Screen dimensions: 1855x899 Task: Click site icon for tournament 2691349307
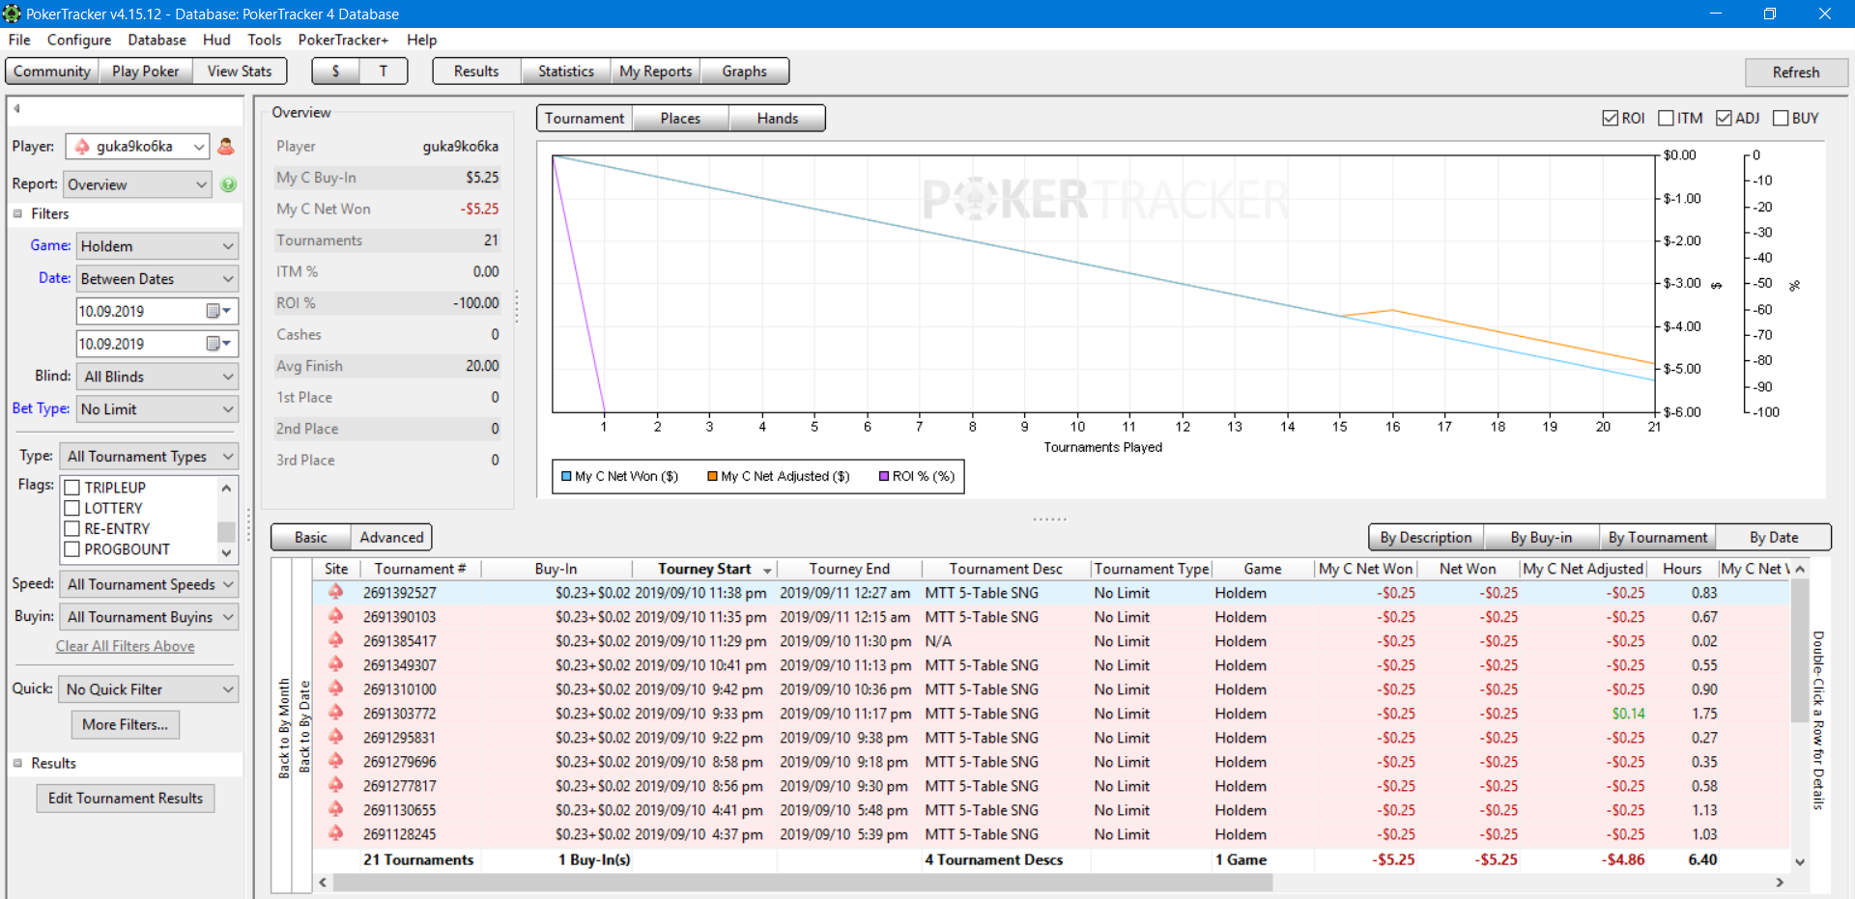(335, 664)
